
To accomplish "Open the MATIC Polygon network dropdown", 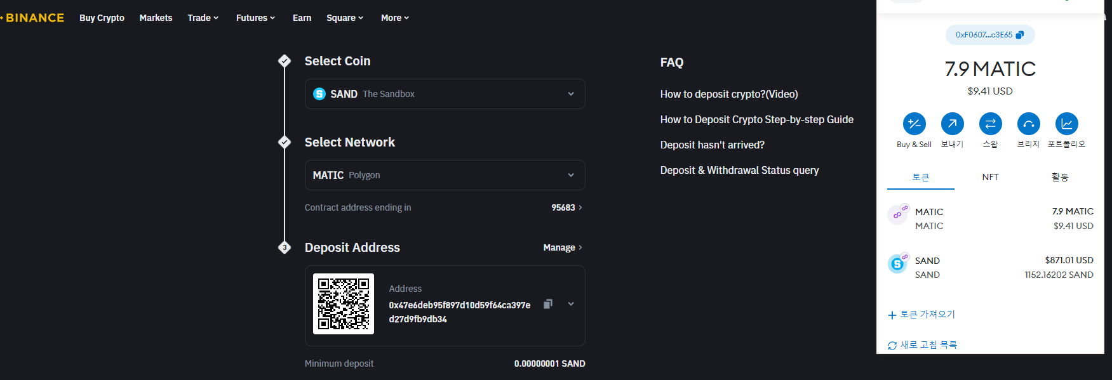I will 445,175.
